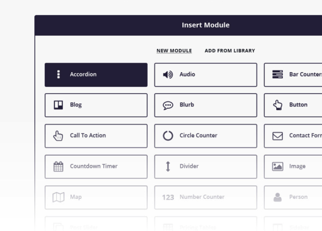Image resolution: width=322 pixels, height=231 pixels.
Task: Click the Button pointer hand icon
Action: point(278,105)
